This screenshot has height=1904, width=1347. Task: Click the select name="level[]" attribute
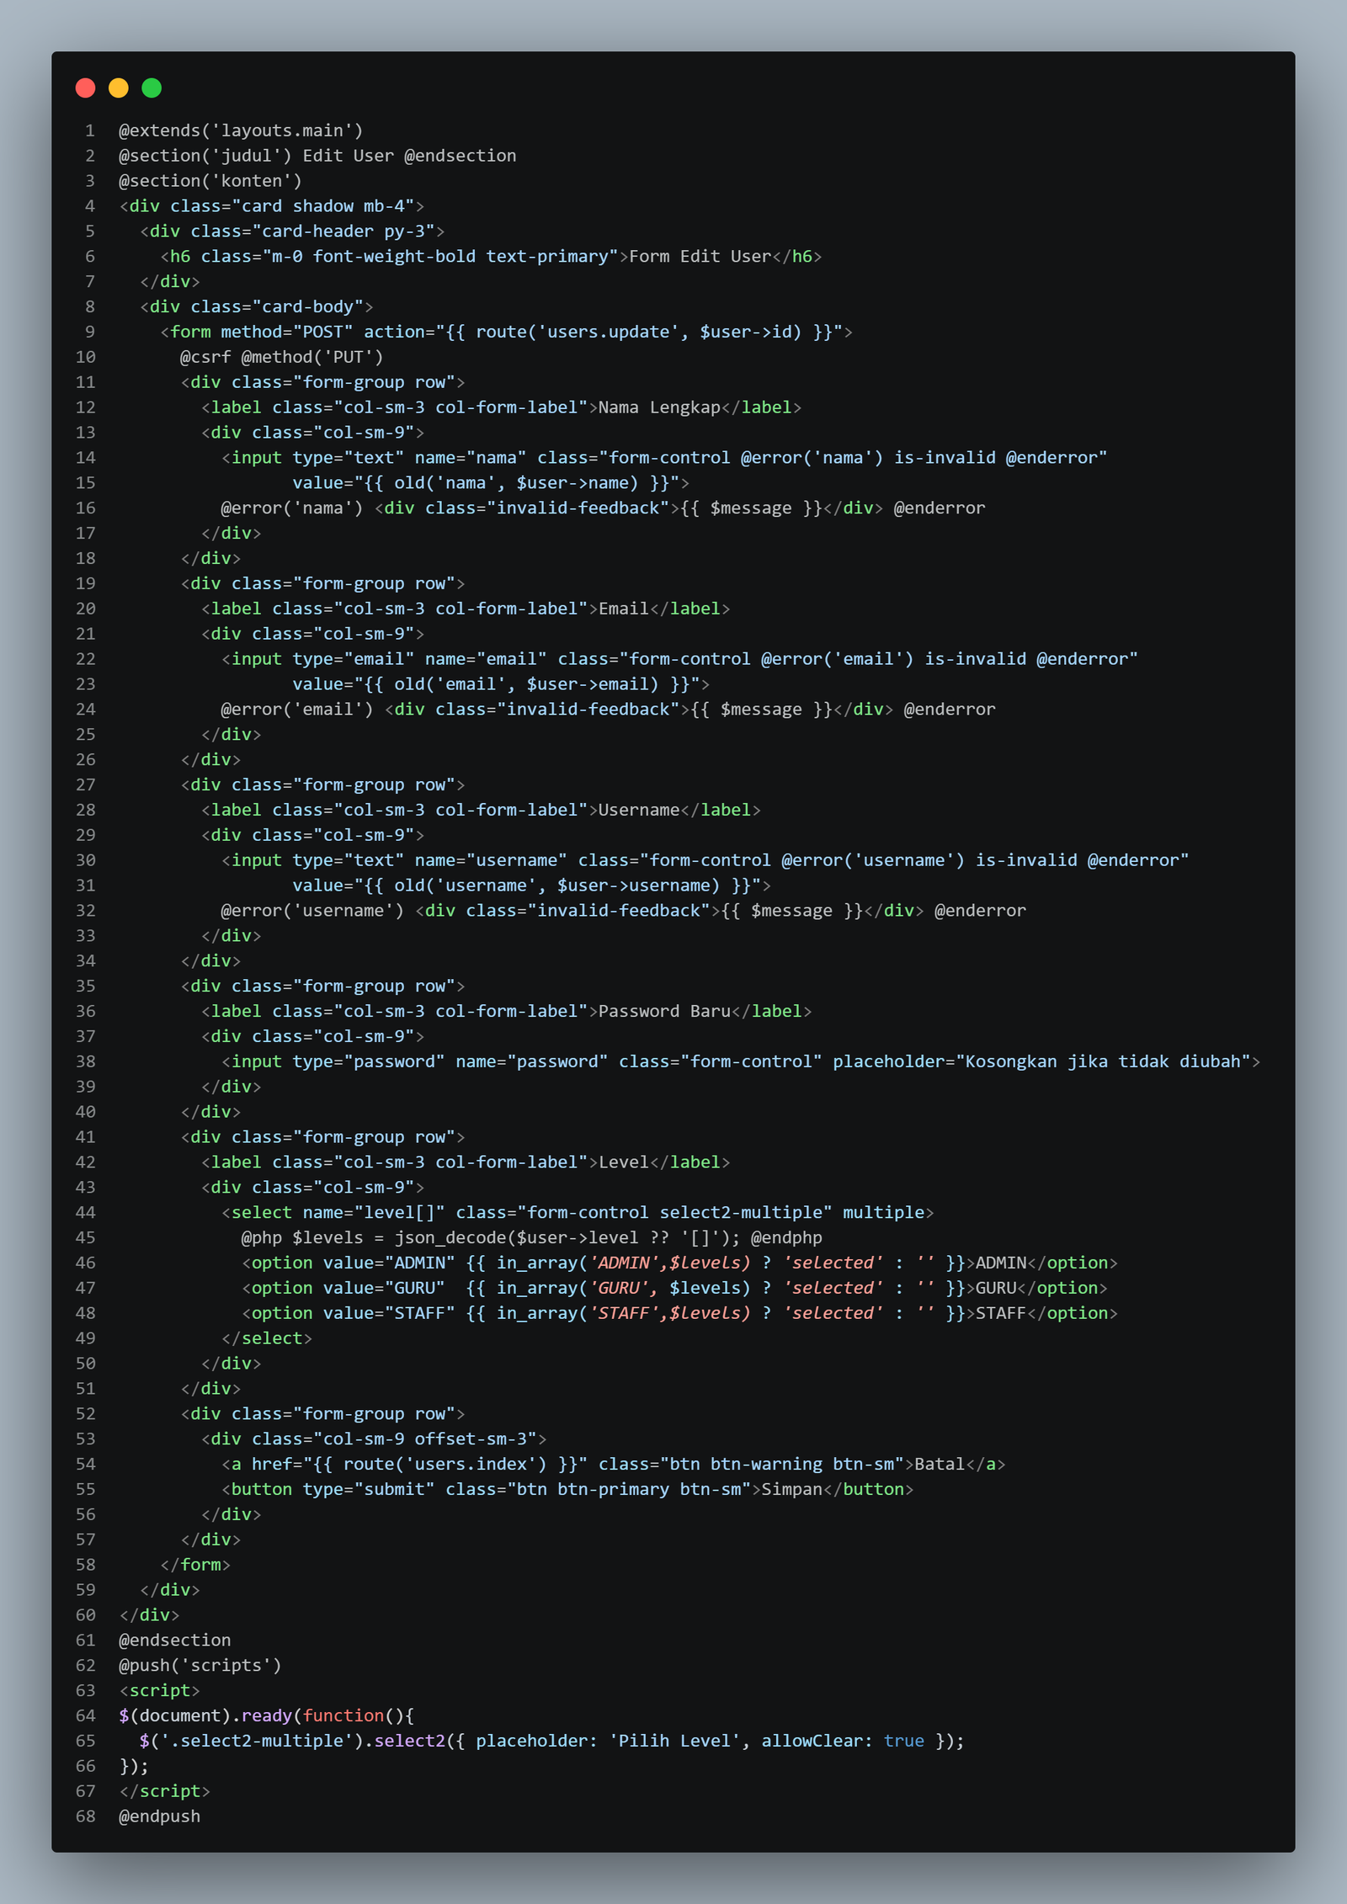pos(374,1212)
